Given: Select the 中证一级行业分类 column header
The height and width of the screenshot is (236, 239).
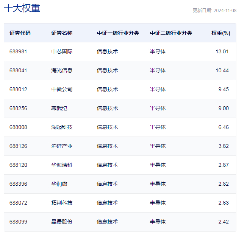Looking at the screenshot, I should coord(118,33).
